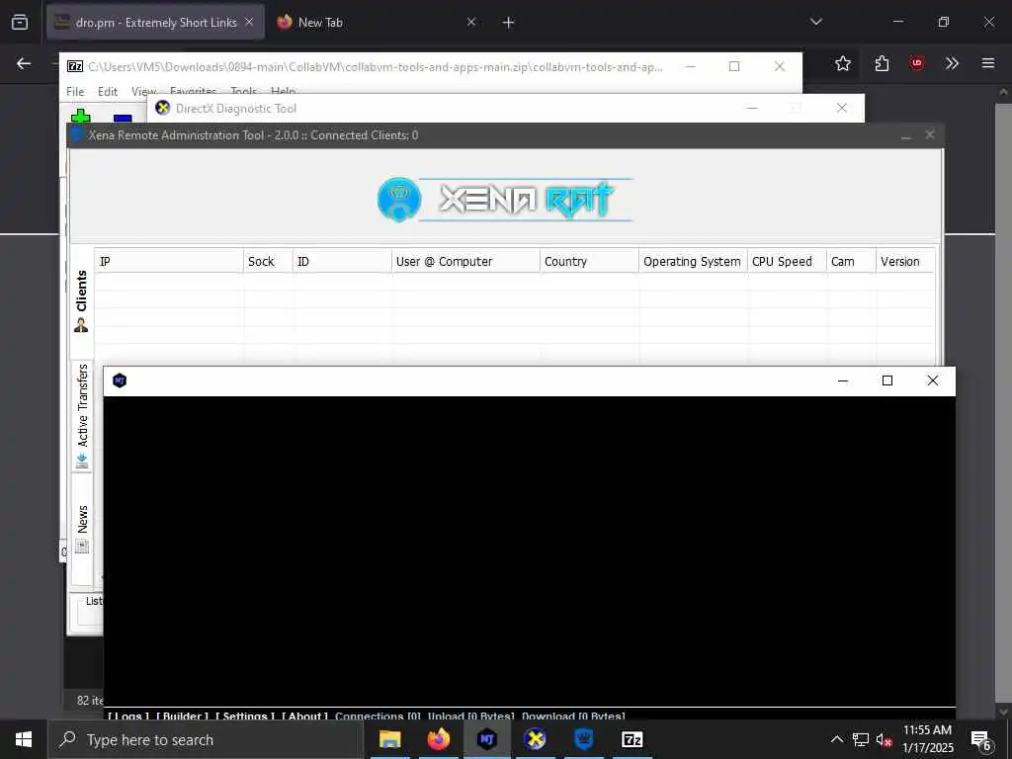Click the blue Extract minus icon in 7-Zip

123,119
